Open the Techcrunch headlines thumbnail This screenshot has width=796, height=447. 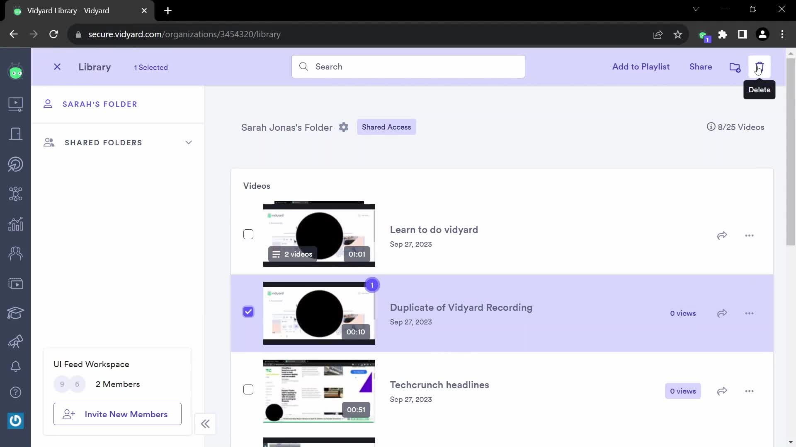click(x=319, y=391)
